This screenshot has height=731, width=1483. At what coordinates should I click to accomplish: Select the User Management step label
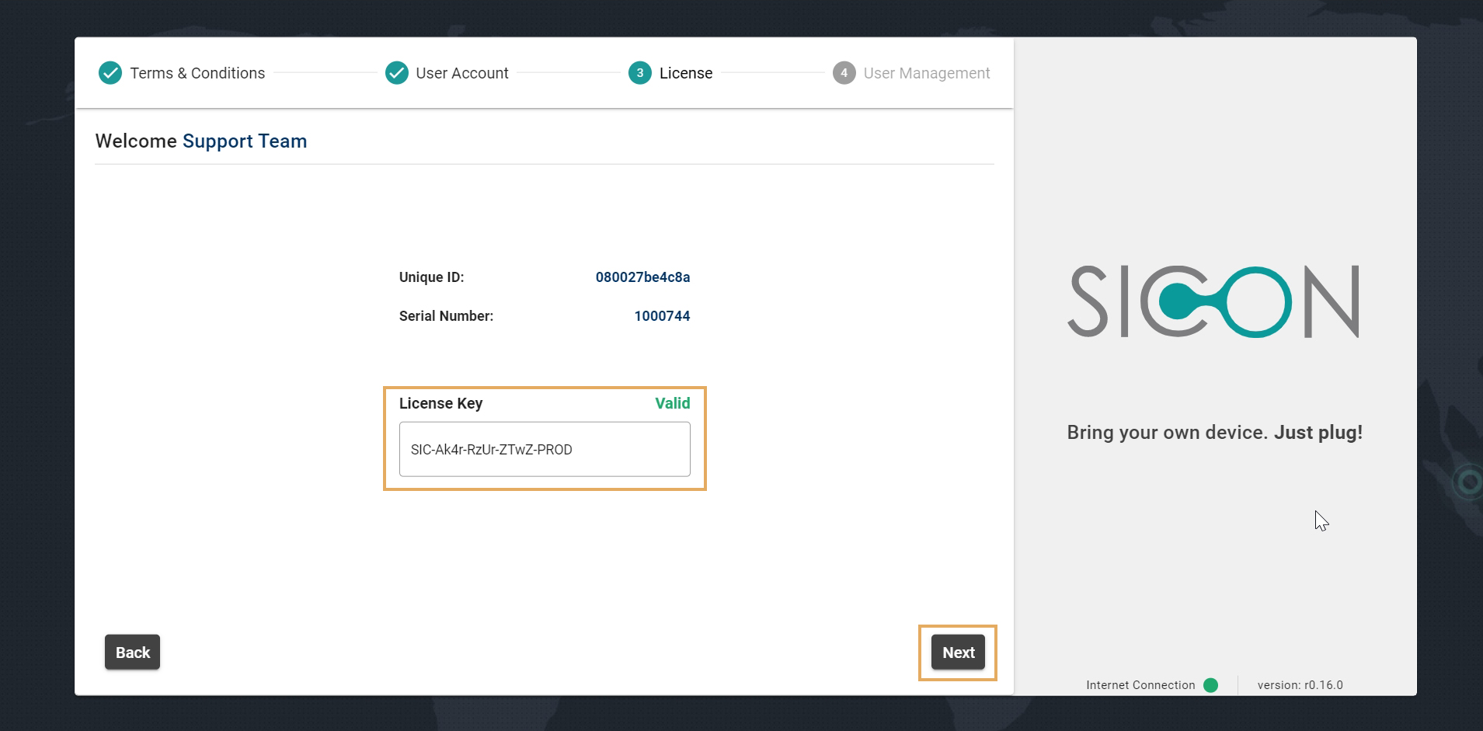[x=926, y=73]
